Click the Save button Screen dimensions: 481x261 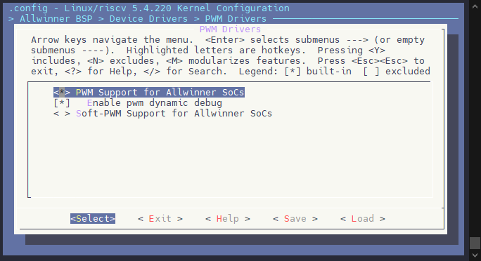point(295,218)
